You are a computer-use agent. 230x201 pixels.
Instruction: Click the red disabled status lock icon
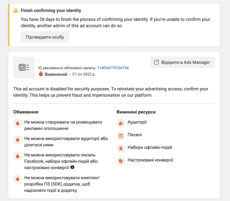click(41, 74)
